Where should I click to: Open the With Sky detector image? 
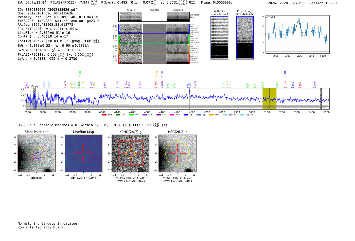click(x=219, y=38)
